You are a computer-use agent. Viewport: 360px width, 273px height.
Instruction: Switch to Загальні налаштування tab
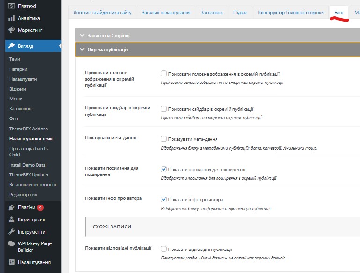[x=166, y=12]
